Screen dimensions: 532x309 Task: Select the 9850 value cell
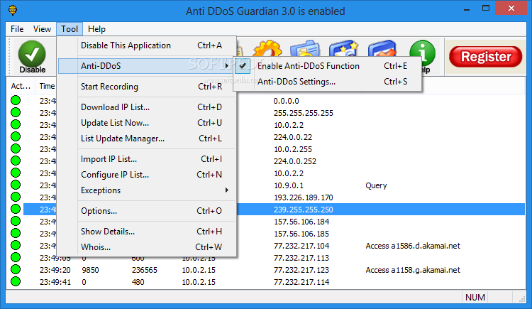[x=90, y=270]
